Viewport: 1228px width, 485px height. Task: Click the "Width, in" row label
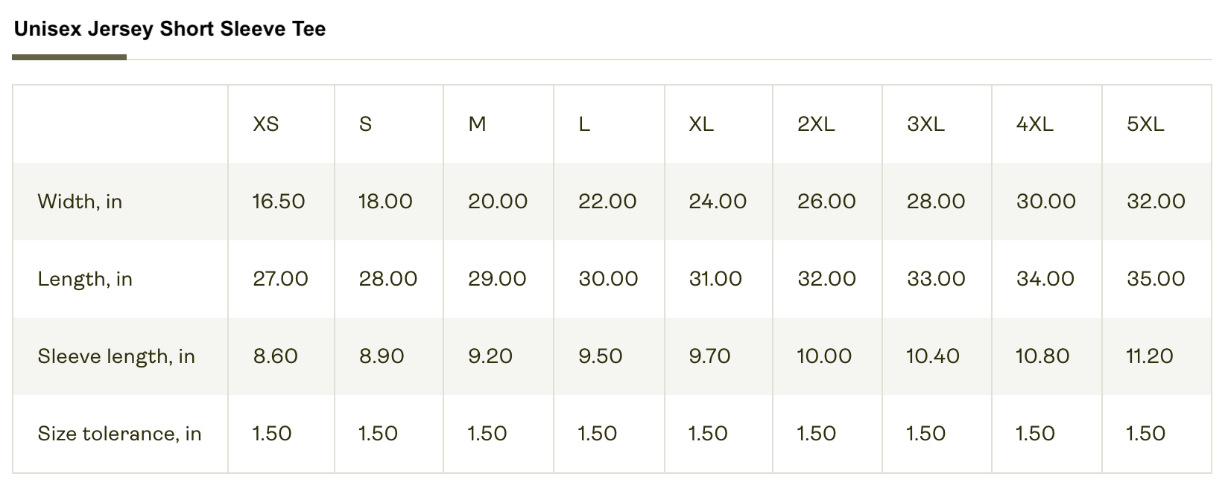[80, 202]
